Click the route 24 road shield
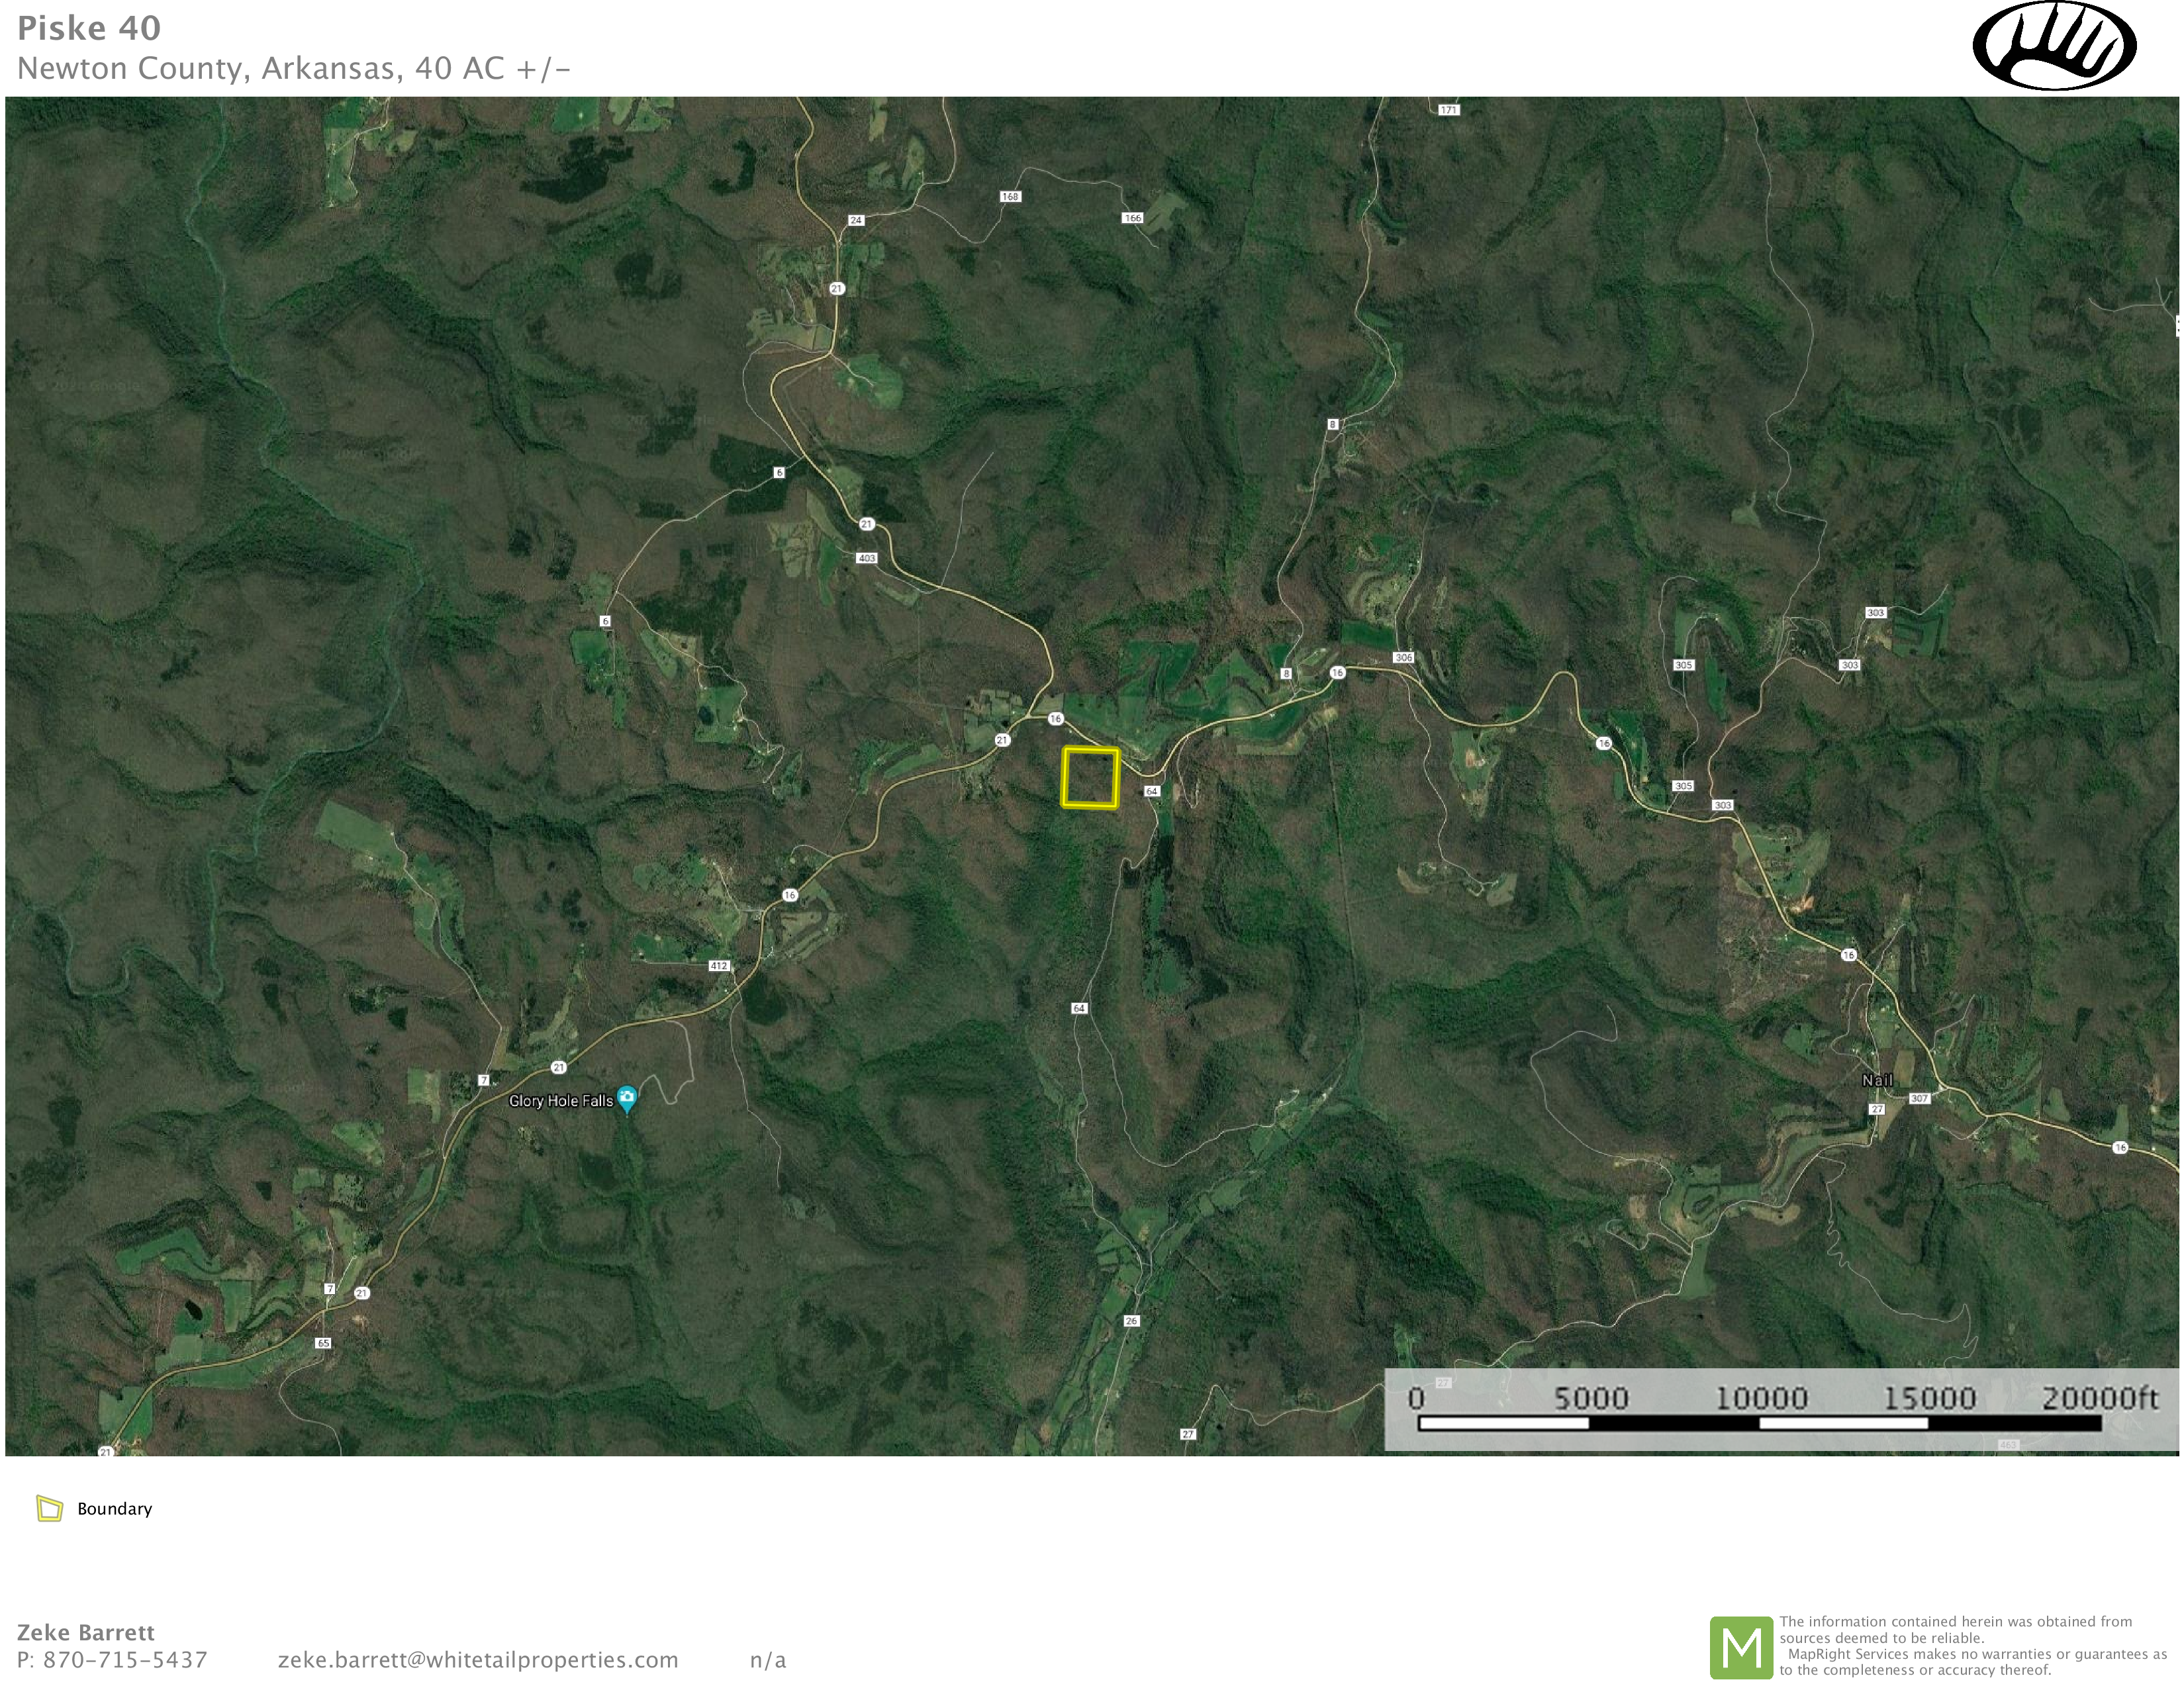 coord(856,220)
